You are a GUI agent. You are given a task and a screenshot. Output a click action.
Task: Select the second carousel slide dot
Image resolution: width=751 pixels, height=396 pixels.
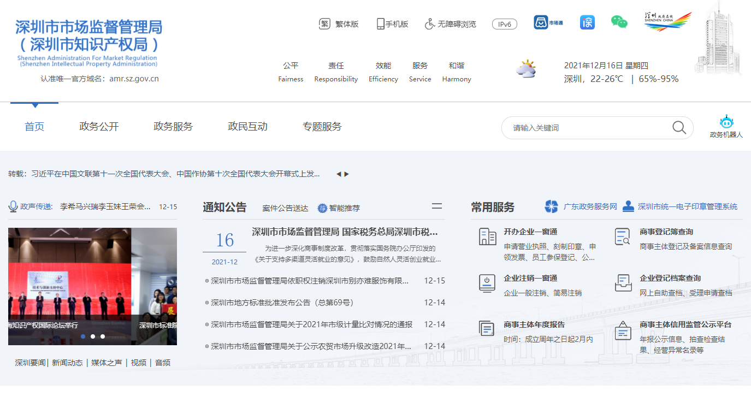tap(93, 336)
